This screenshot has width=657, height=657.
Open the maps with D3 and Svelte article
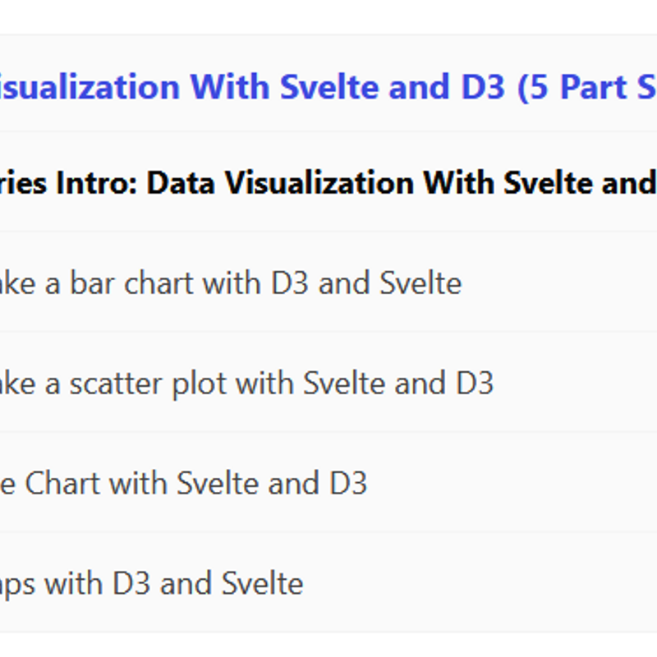click(152, 584)
